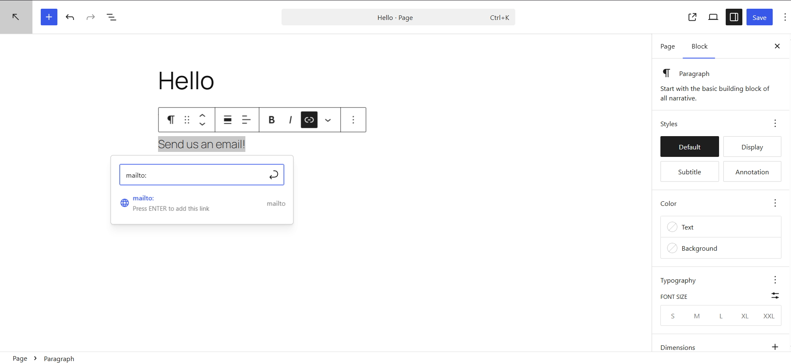Move the paragraph block up
Screen dimensions: 791x364
pos(202,115)
